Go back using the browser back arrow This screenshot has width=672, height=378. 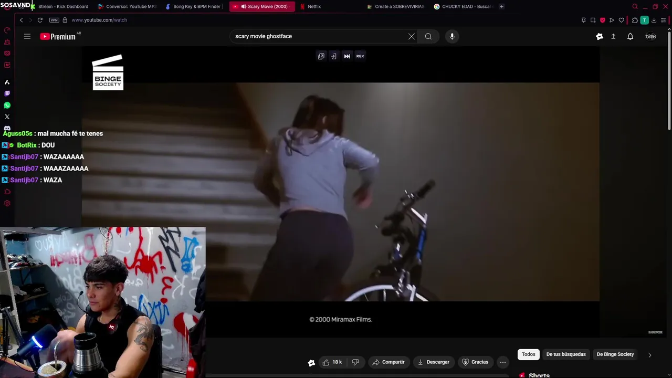click(21, 20)
